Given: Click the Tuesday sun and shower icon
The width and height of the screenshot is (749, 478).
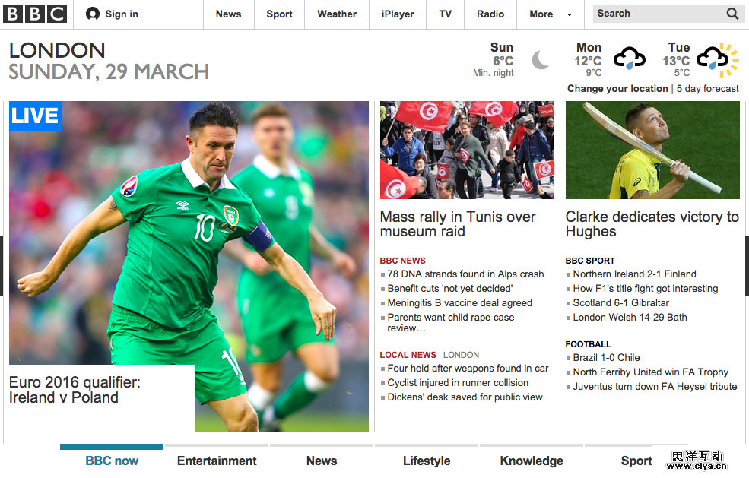Looking at the screenshot, I should coord(717,60).
